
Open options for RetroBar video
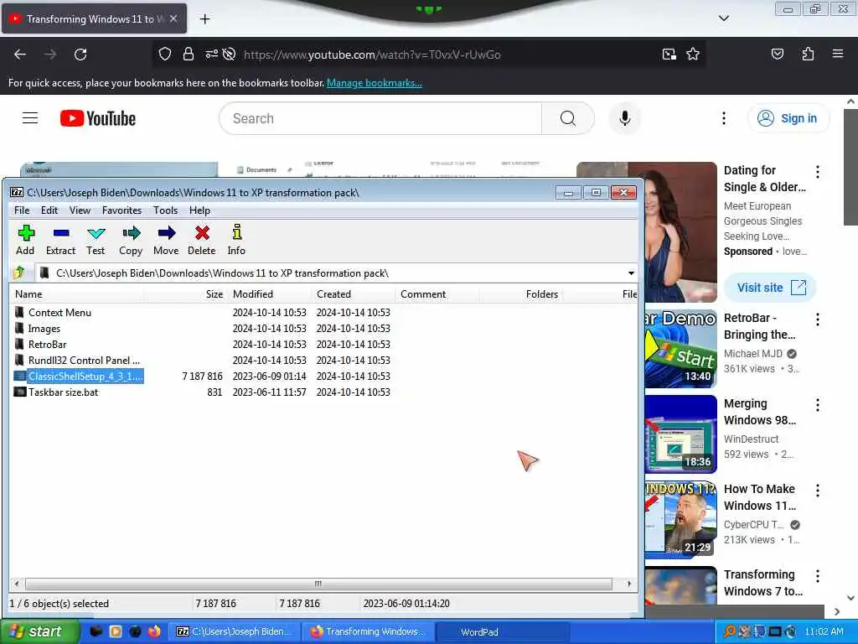point(818,319)
